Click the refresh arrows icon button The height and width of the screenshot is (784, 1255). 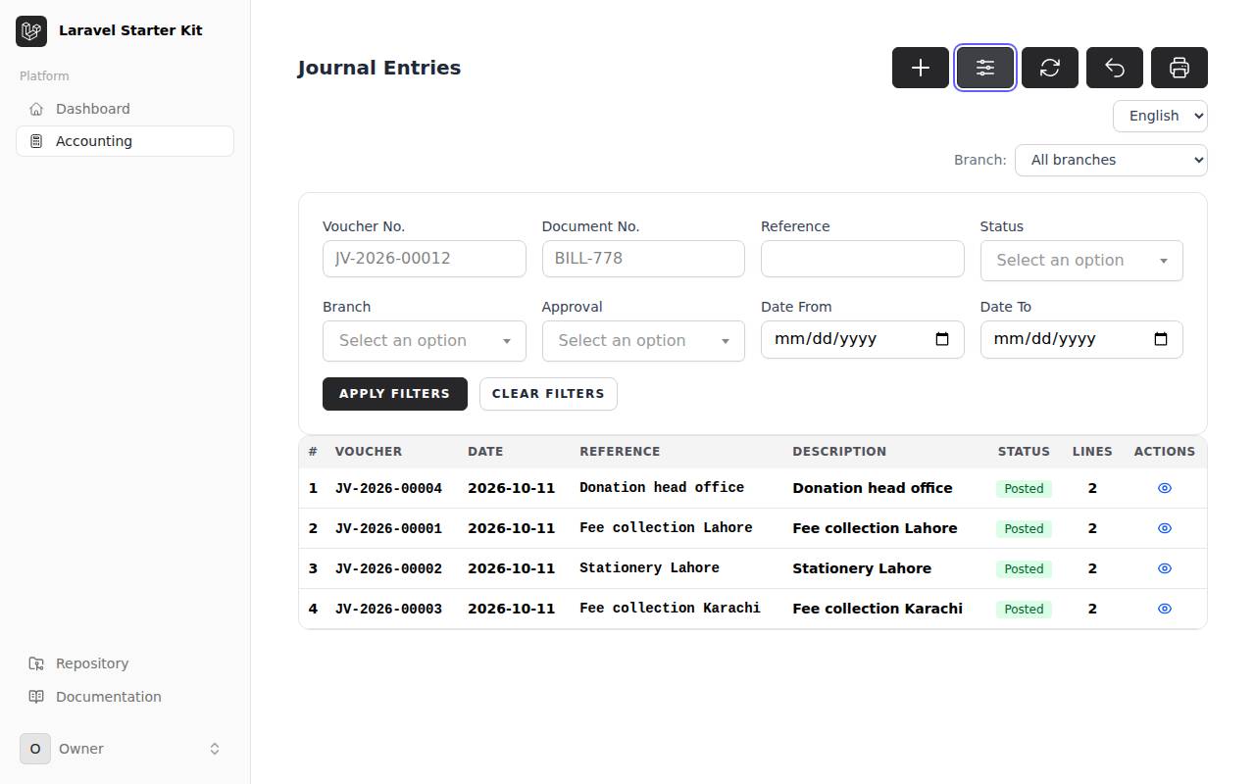1050,68
